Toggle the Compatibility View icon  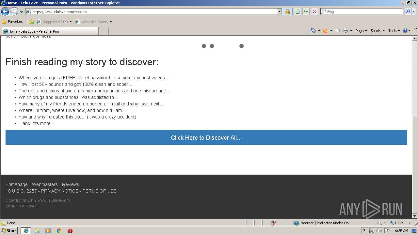tap(297, 11)
